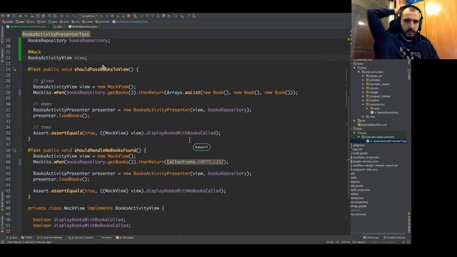The image size is (457, 257).
Task: Click the Paste icon in main toolbar
Action: (x=43, y=16)
